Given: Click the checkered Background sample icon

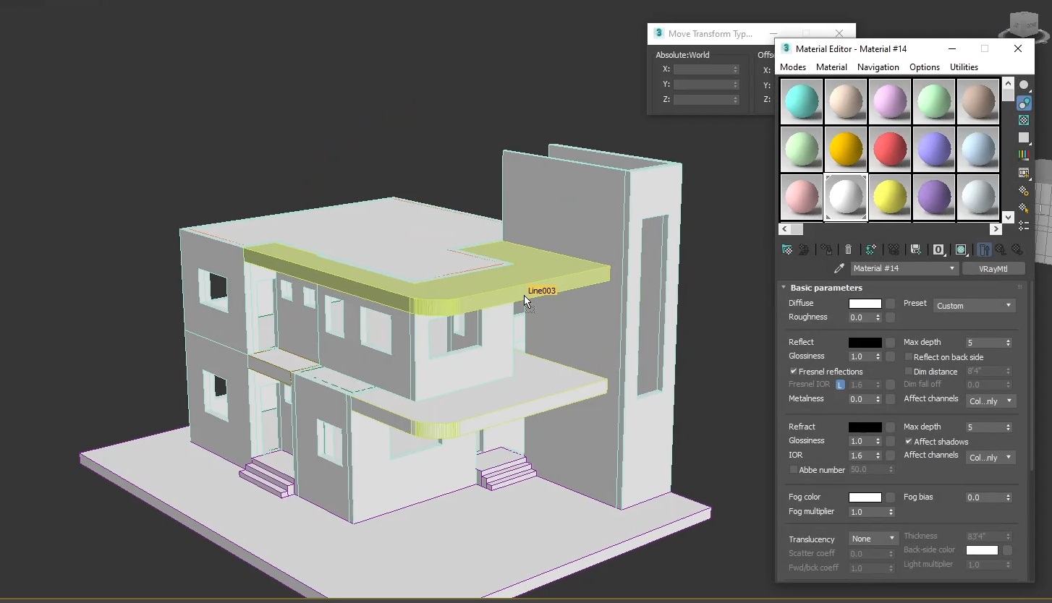Looking at the screenshot, I should click(1024, 119).
